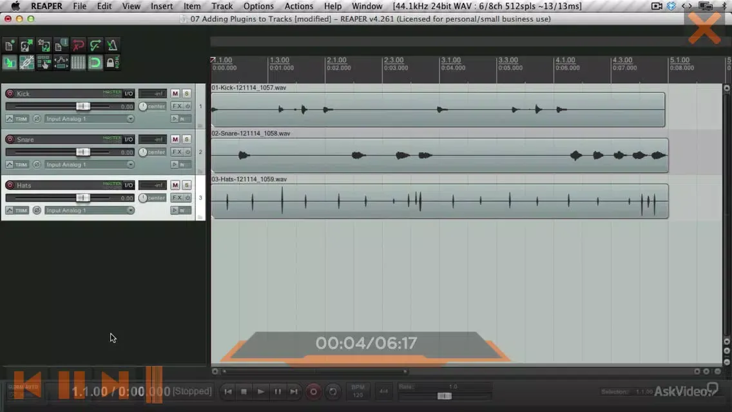Click the envelope icon on the Snare track
The height and width of the screenshot is (412, 732).
click(x=9, y=164)
